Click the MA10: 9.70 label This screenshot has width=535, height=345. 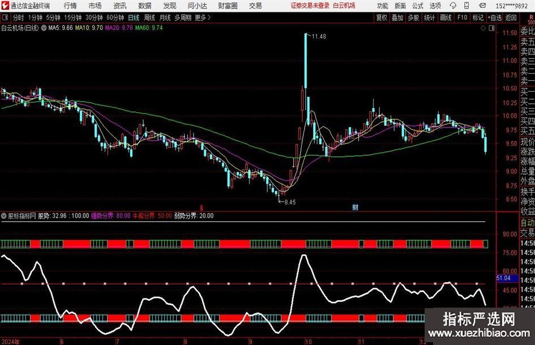[x=89, y=28]
